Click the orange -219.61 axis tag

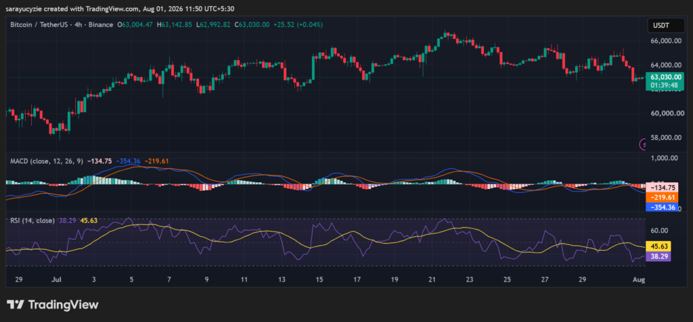[x=662, y=197]
